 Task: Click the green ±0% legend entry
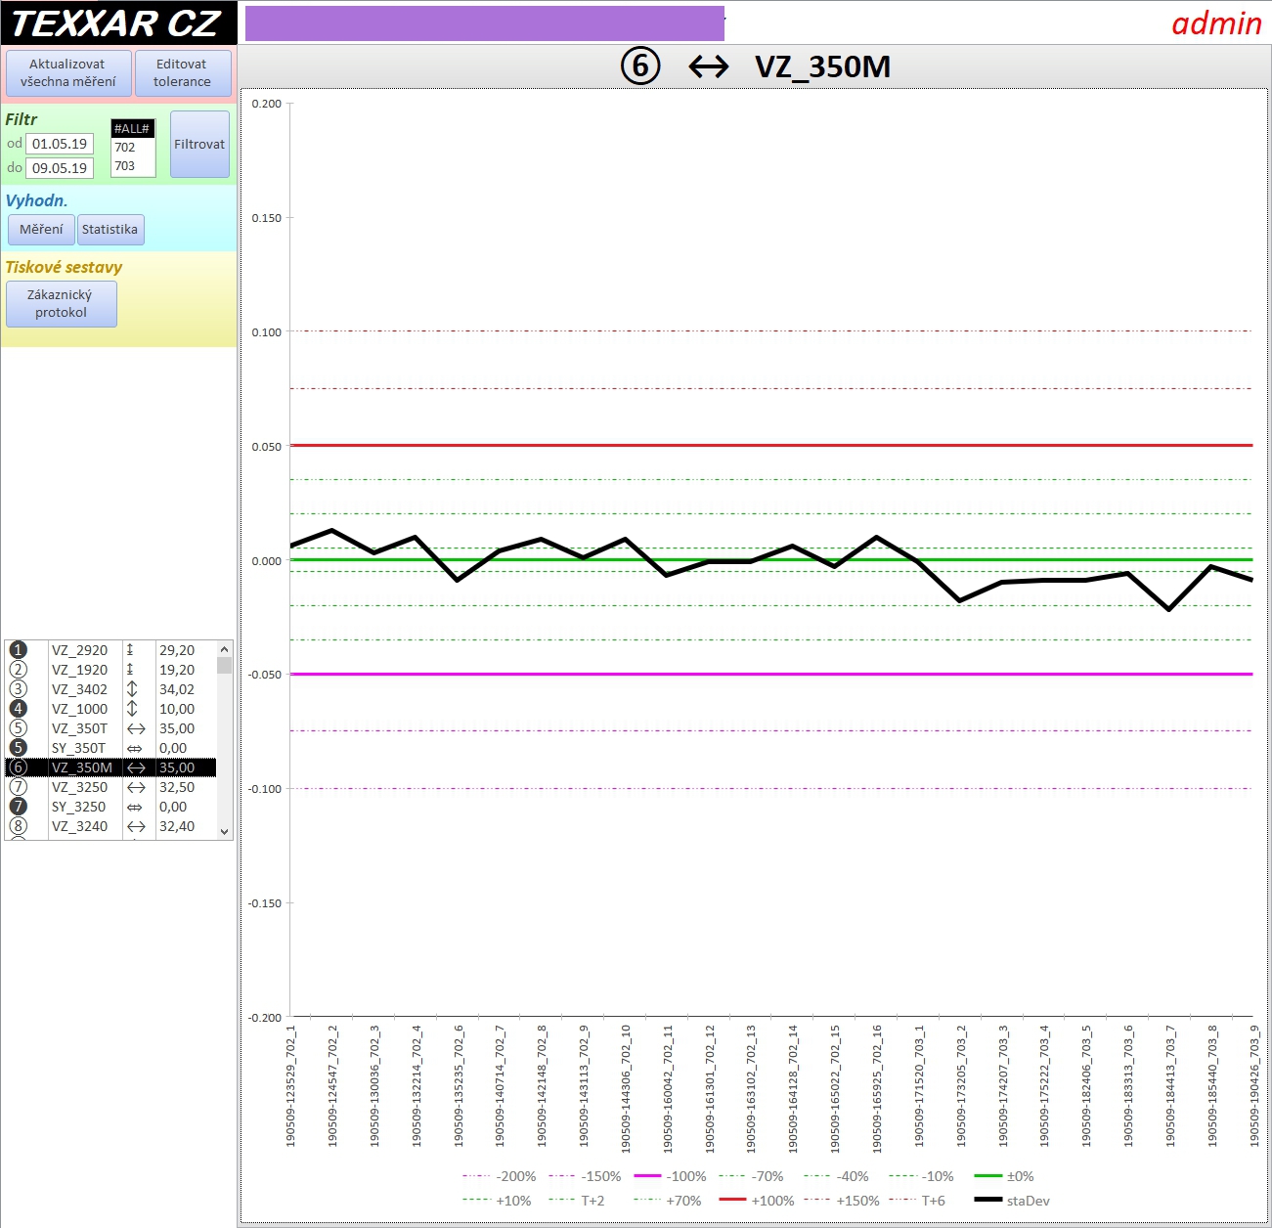tap(1004, 1176)
